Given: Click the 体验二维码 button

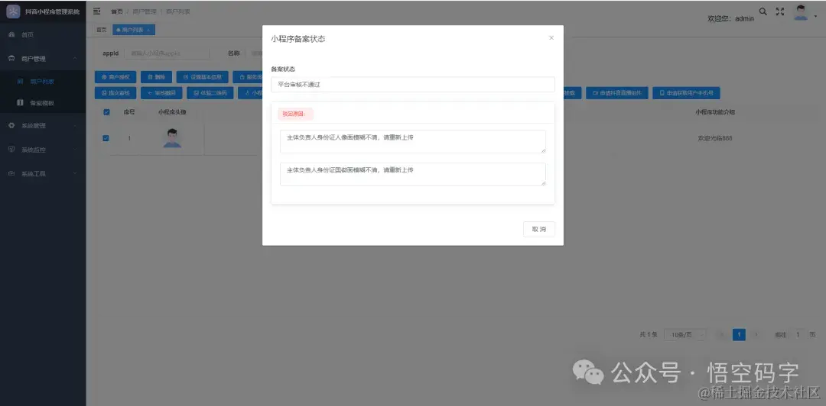Looking at the screenshot, I should (210, 93).
